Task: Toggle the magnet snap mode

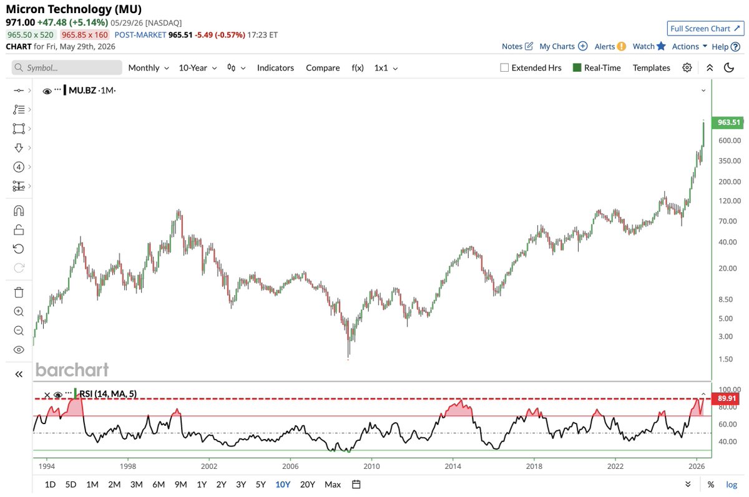Action: [19, 211]
